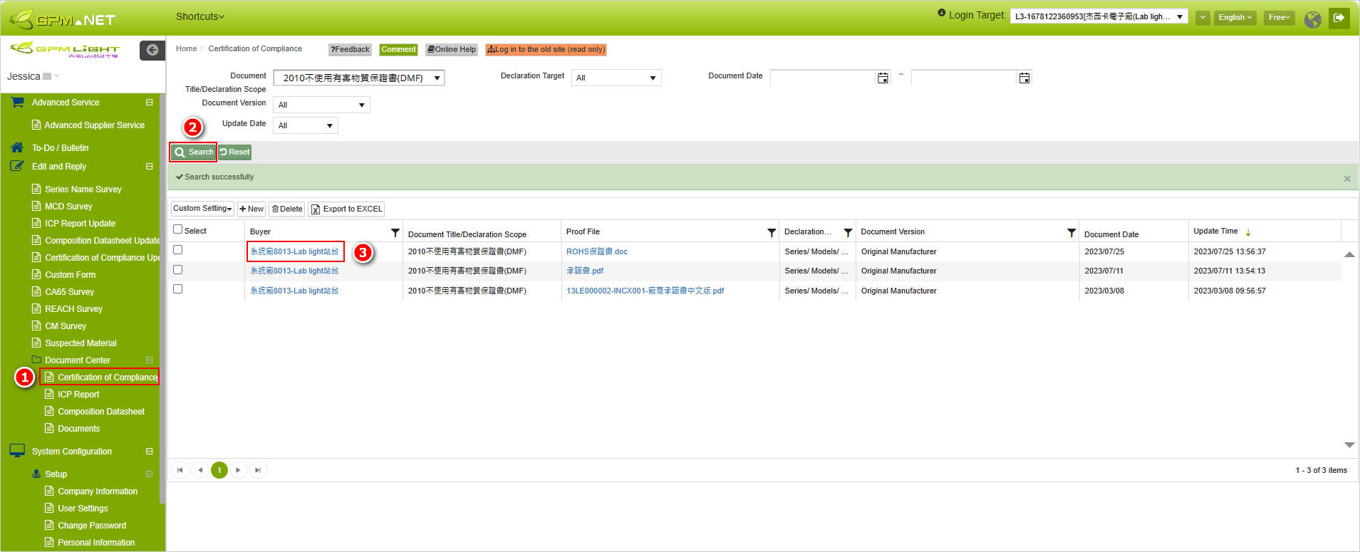This screenshot has height=552, width=1360.
Task: Click the Document Date start input field
Action: coord(823,78)
